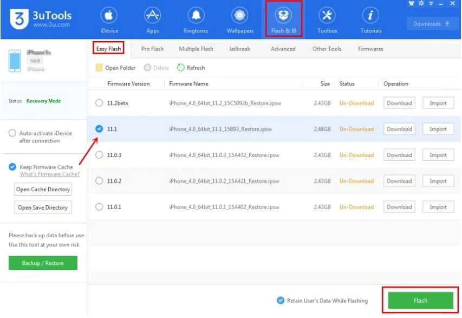Switch to the Pro Flash tab
The height and width of the screenshot is (318, 462).
152,48
